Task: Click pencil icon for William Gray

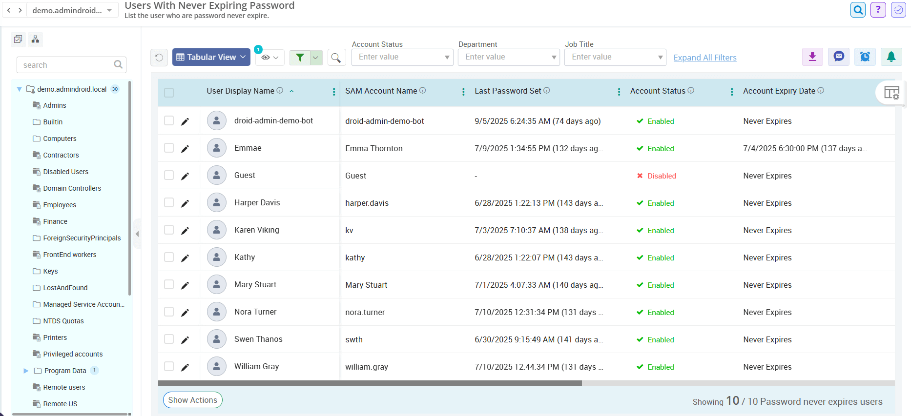Action: point(185,367)
